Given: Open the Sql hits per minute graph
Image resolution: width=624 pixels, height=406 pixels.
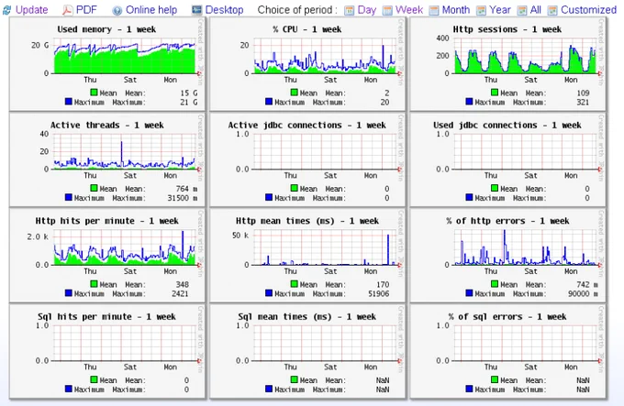Looking at the screenshot, I should click(107, 351).
